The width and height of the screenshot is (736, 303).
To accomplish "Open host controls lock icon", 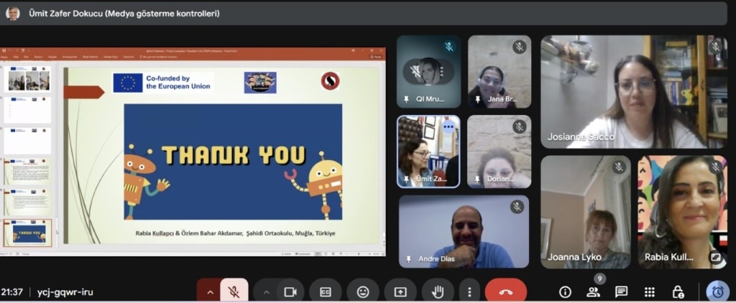I will coord(678,292).
